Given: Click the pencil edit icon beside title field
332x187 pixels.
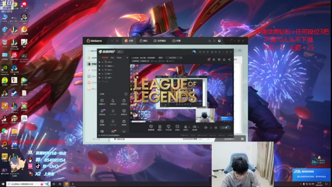Looking at the screenshot, I should coord(181,58).
